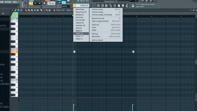Open the ? help menu
Viewport: 197px width, 111px height.
point(19,2)
